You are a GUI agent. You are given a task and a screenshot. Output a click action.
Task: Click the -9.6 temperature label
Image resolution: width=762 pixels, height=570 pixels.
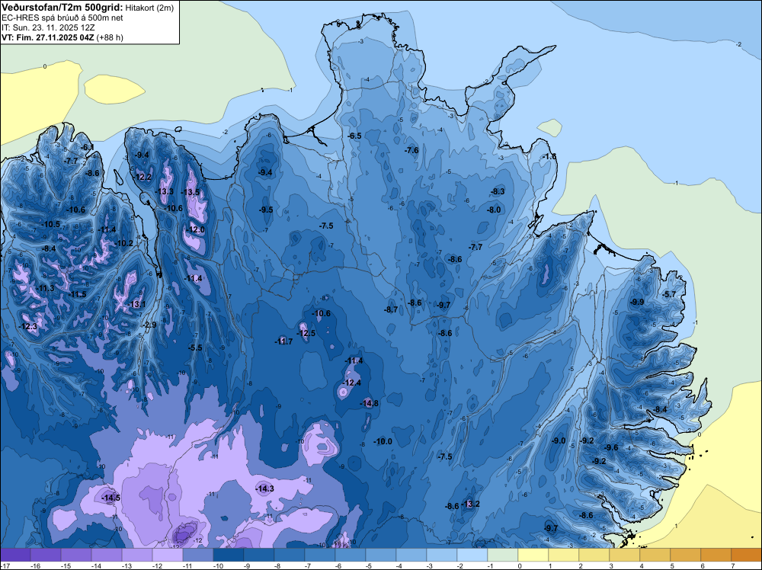[611, 447]
